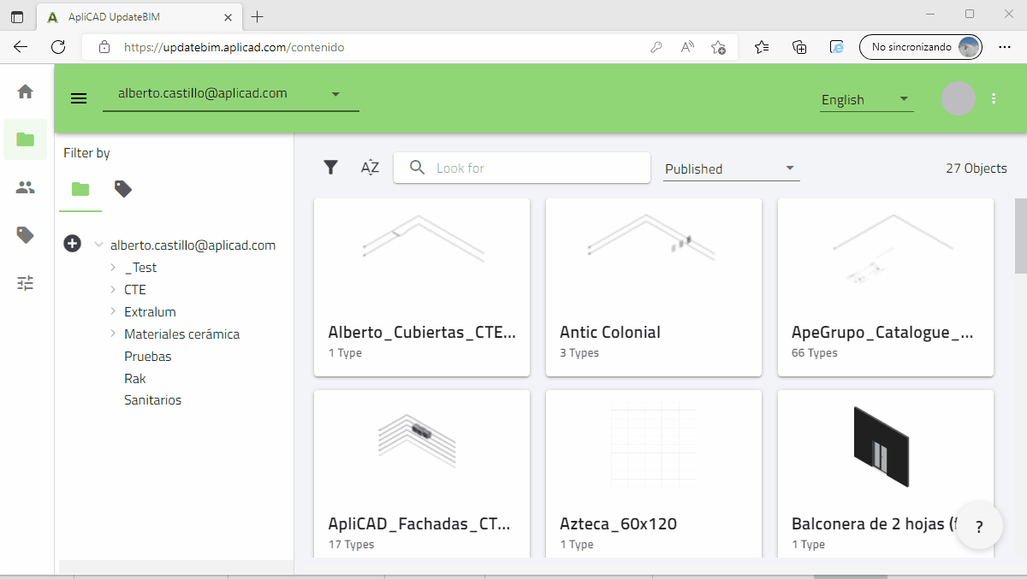Open the English language dropdown
This screenshot has width=1027, height=579.
tap(865, 99)
